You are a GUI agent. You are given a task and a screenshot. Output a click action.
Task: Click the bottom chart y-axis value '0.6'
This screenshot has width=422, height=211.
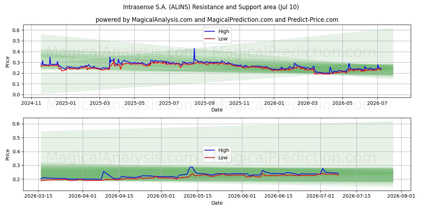pos(17,124)
